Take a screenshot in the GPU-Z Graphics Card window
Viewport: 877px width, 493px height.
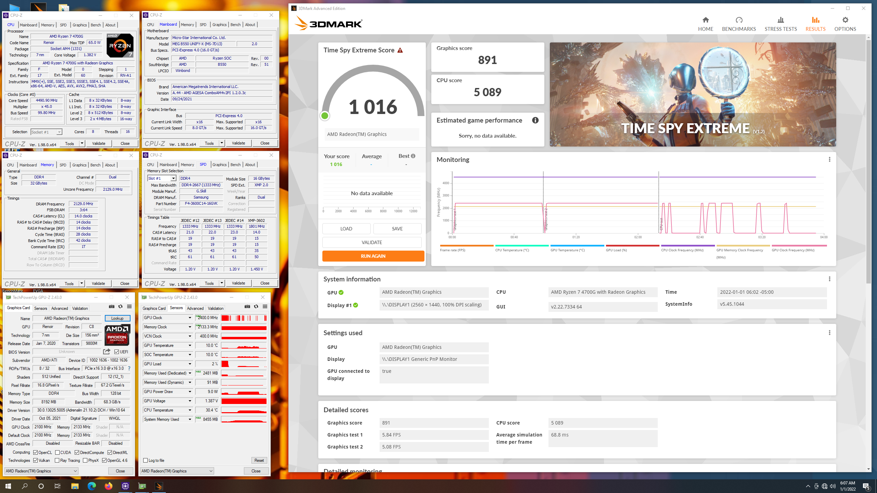click(111, 306)
